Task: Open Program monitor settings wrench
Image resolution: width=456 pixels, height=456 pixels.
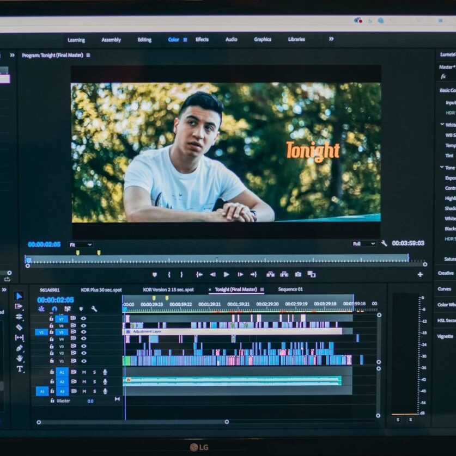Action: [x=384, y=243]
